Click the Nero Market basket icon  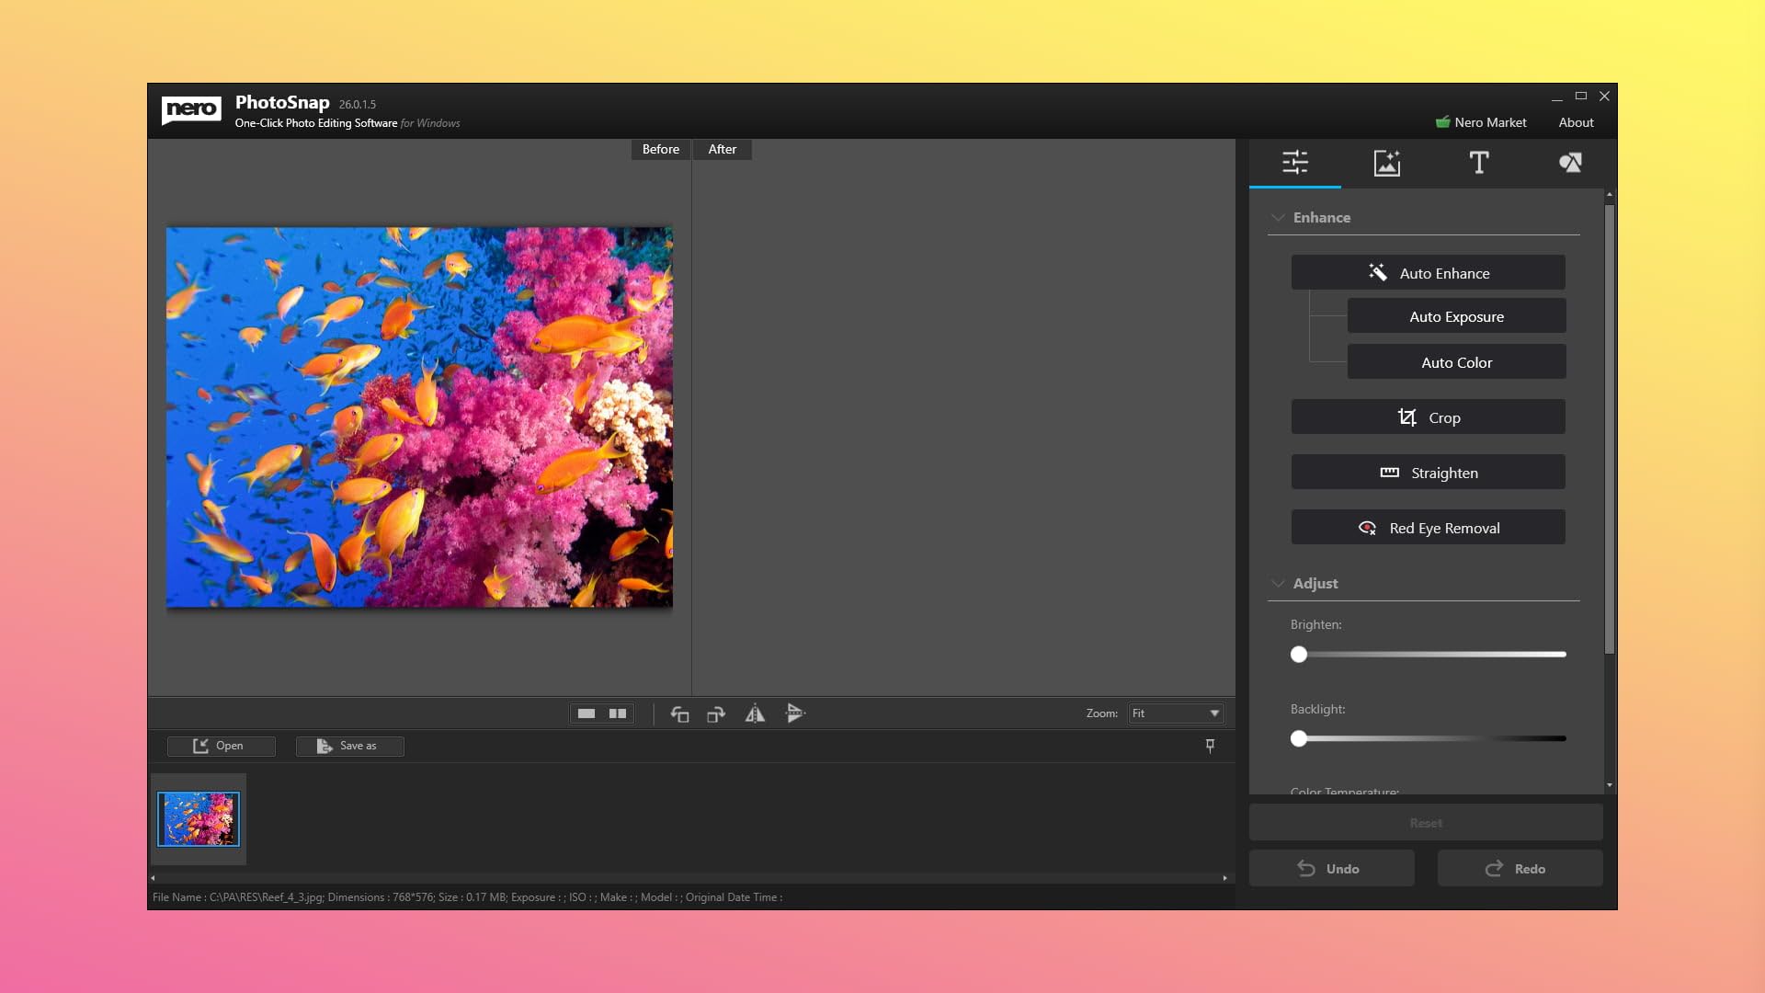tap(1442, 121)
